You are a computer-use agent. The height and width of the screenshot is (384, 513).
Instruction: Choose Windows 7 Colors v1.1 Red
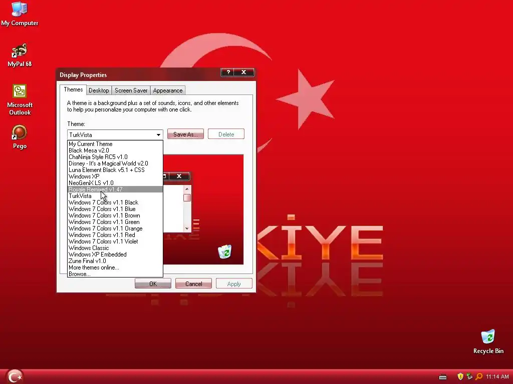[115, 235]
